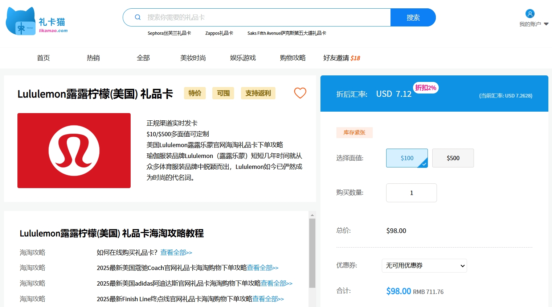This screenshot has width=552, height=307.
Task: Click the 可囤 tag
Action: [x=223, y=93]
